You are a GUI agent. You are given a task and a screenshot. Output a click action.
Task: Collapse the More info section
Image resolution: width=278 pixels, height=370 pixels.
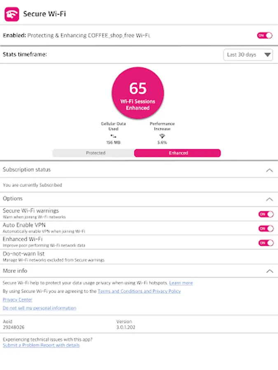click(269, 271)
